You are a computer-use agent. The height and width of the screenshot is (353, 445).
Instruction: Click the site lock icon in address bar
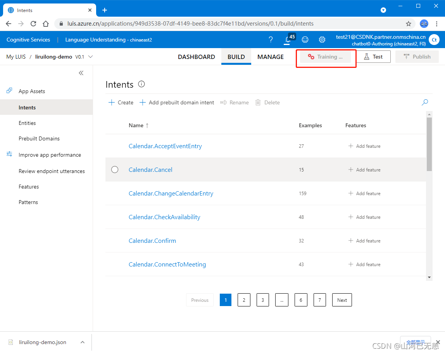61,24
